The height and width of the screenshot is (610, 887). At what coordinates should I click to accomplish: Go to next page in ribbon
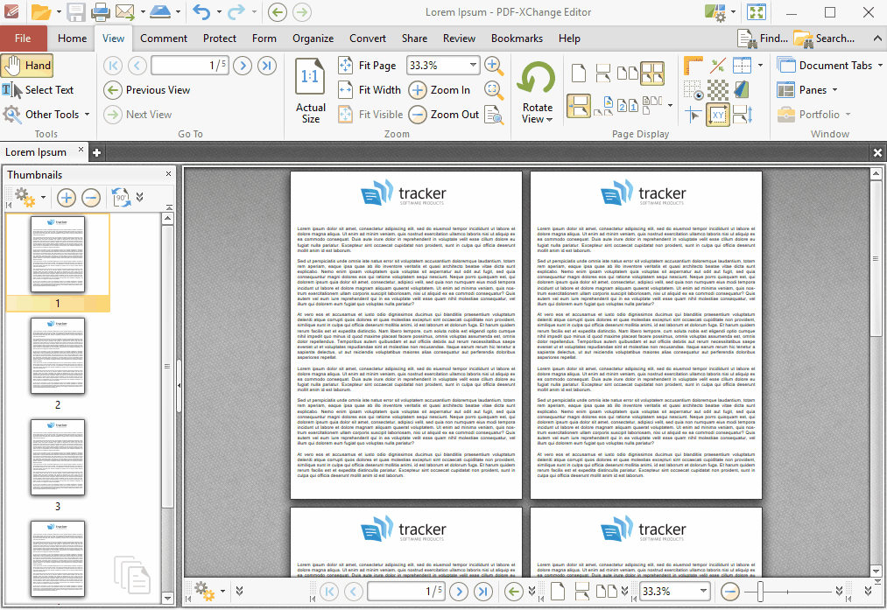(x=243, y=66)
